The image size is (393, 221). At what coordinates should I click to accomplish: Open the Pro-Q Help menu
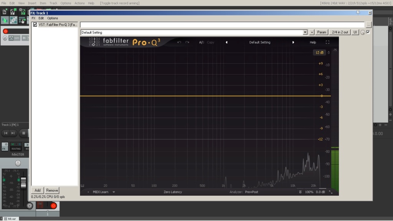(x=313, y=42)
